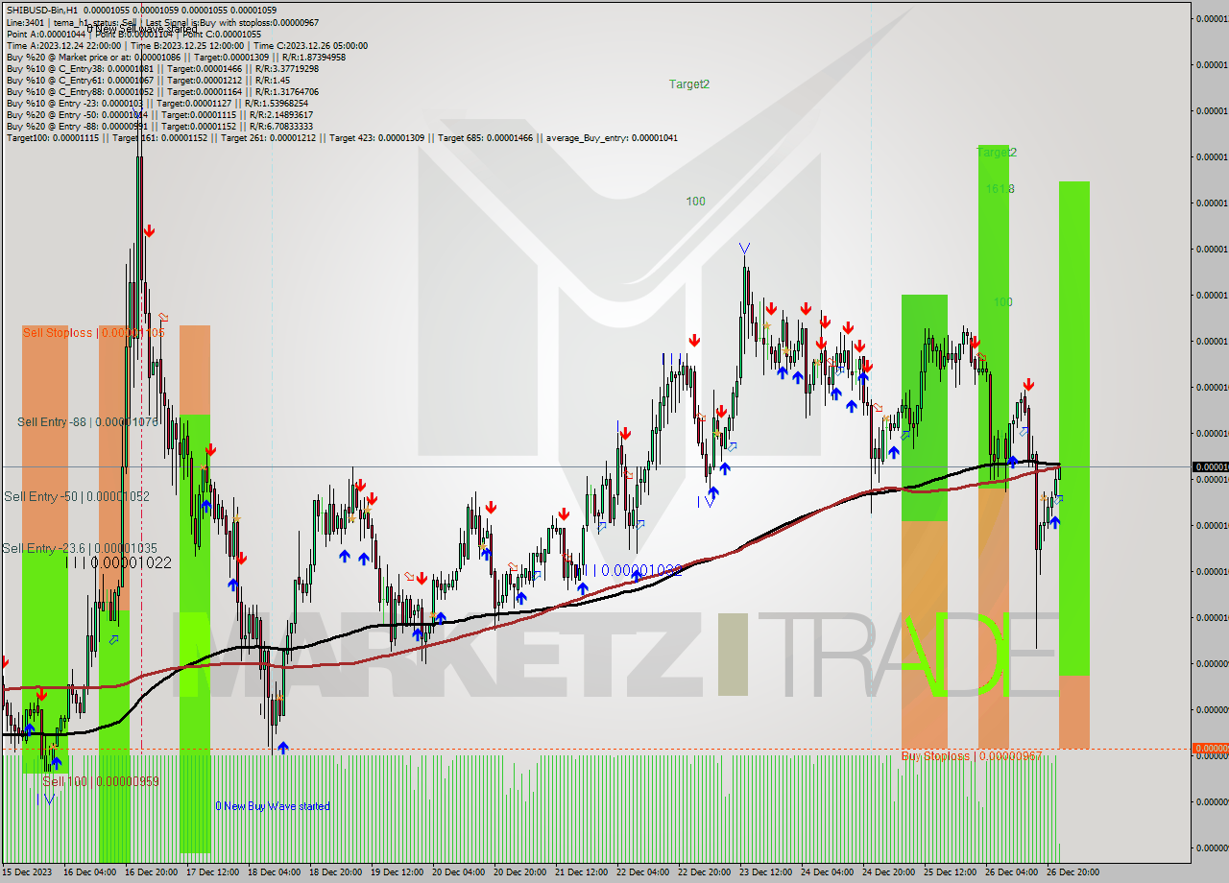Click the 'Sell Stoploss | 0.00001105' label
The image size is (1229, 883).
point(93,332)
